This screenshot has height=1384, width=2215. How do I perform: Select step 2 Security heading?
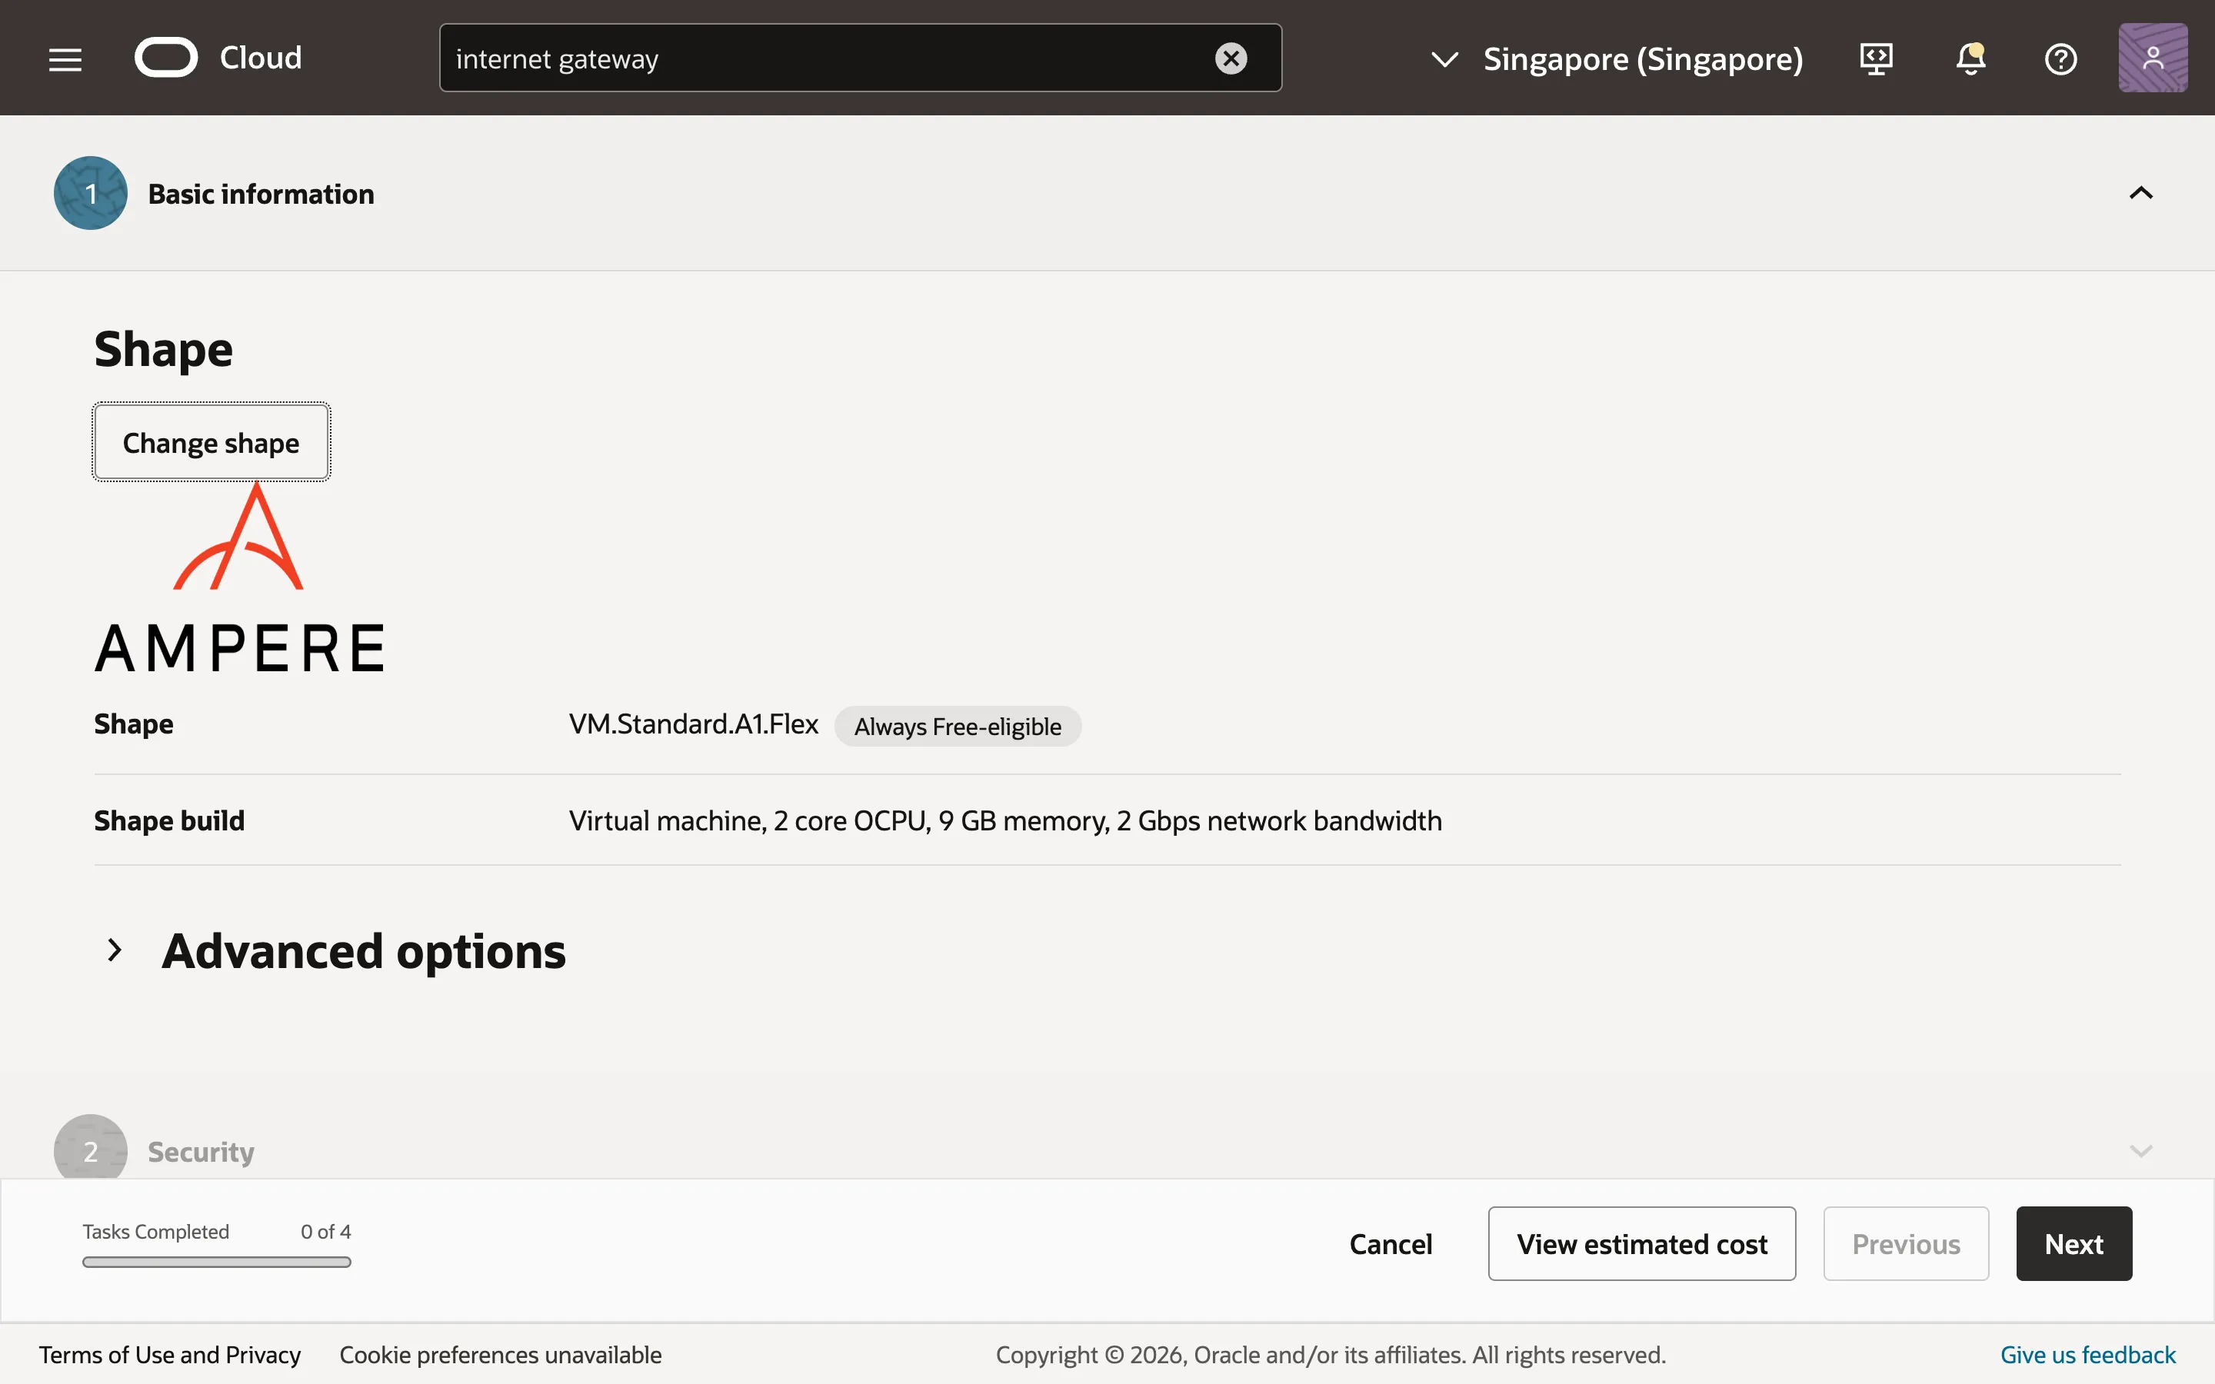(201, 1150)
